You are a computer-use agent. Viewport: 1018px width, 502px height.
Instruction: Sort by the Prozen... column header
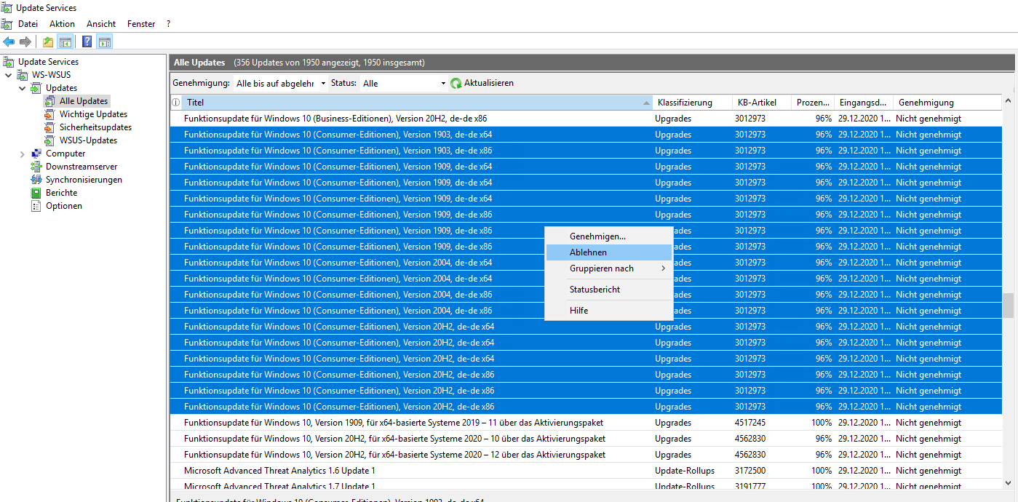click(814, 103)
